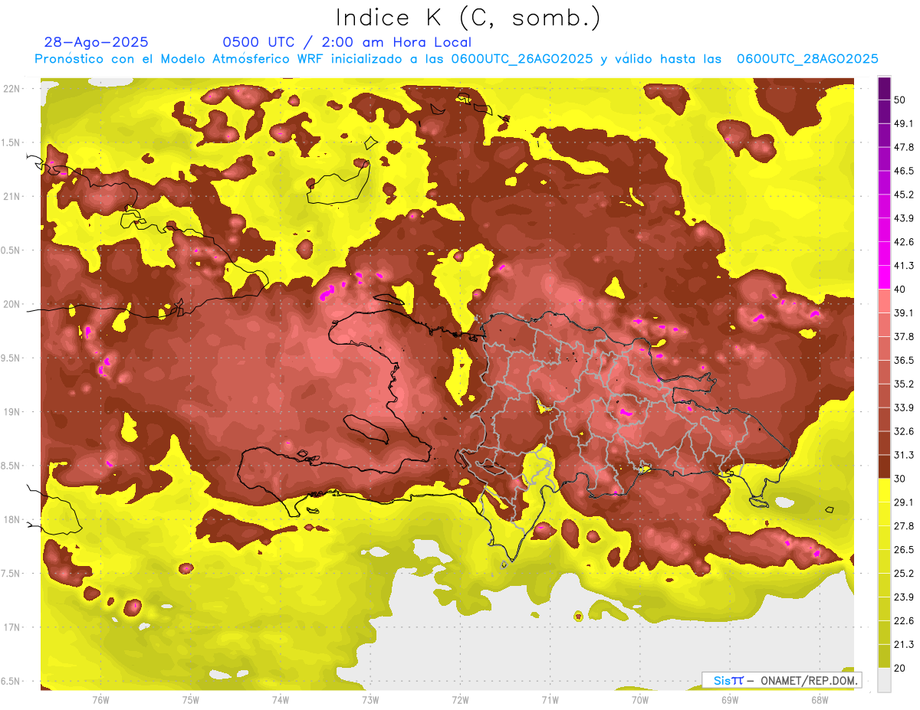The width and height of the screenshot is (920, 710).
Task: Click the '21N' latitude axis label
Action: (x=12, y=196)
